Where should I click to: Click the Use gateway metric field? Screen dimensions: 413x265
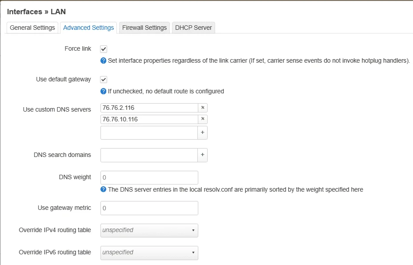tap(149, 208)
